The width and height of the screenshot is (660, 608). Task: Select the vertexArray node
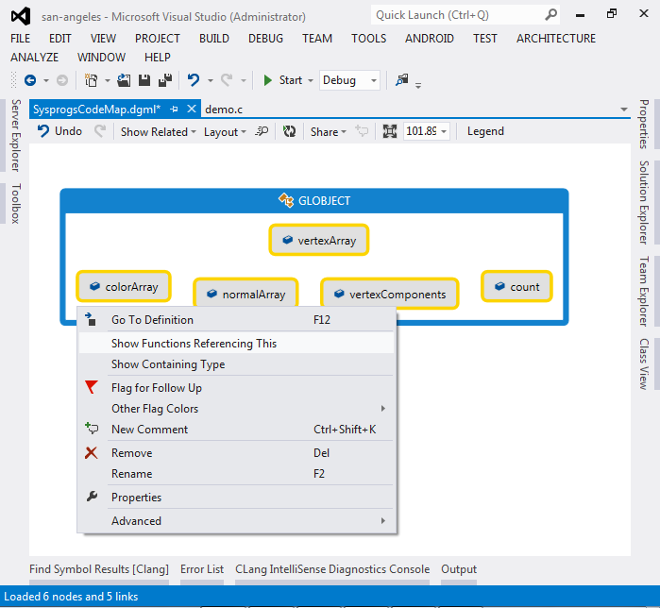[319, 240]
